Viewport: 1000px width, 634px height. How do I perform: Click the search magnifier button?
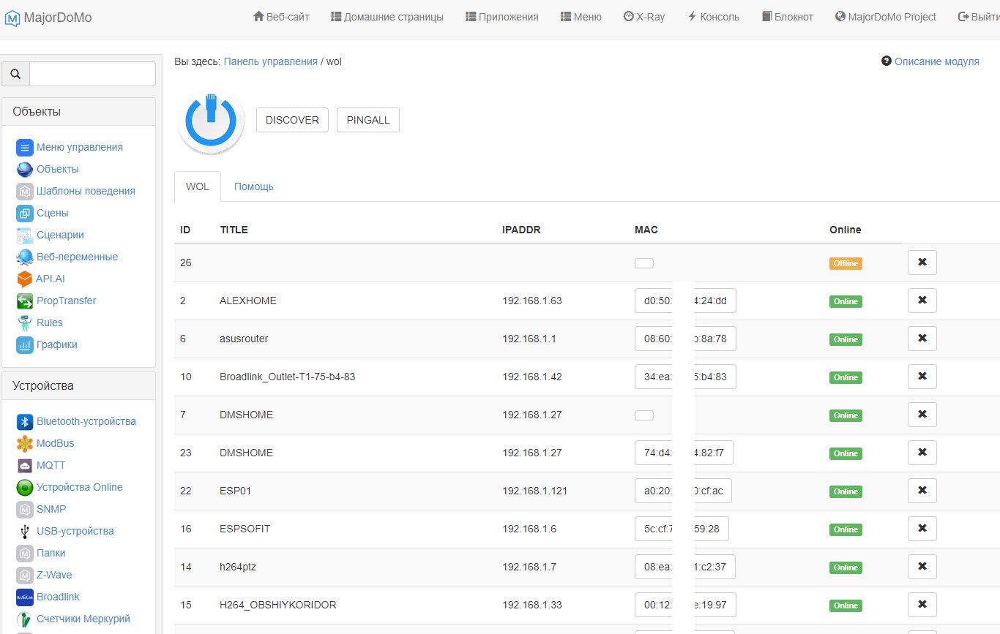tap(15, 74)
